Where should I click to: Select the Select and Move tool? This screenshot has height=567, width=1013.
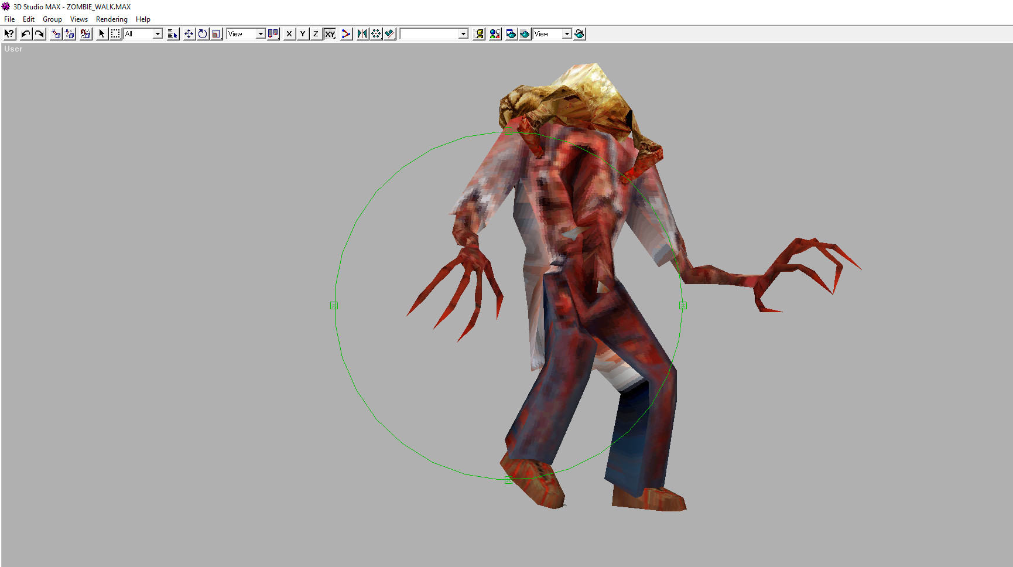(189, 33)
